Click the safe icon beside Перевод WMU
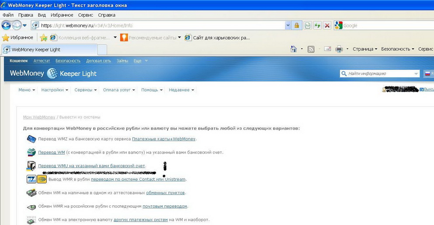 (x=31, y=166)
